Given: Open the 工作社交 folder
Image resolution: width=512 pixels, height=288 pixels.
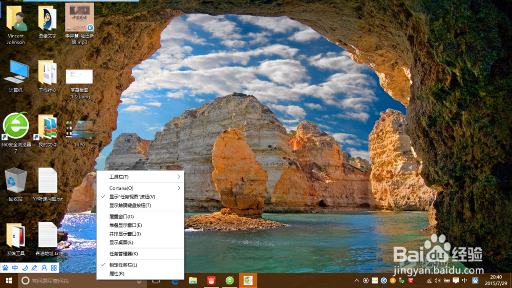Looking at the screenshot, I should (48, 76).
